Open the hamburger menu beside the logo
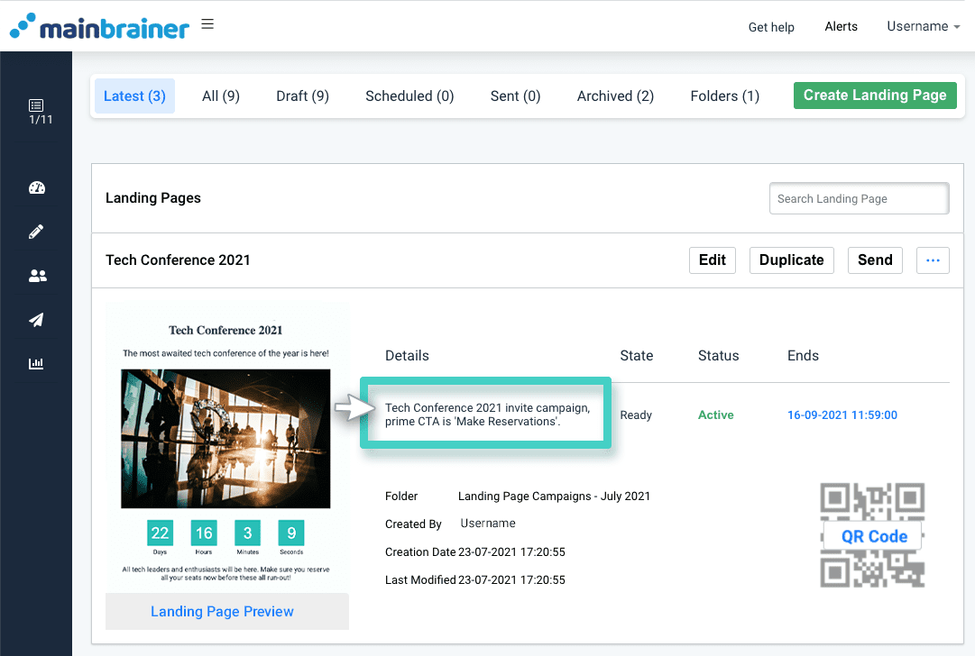 click(x=207, y=23)
